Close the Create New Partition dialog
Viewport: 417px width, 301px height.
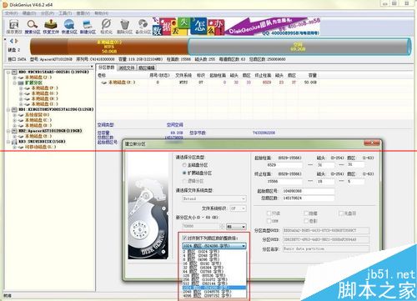click(371, 143)
